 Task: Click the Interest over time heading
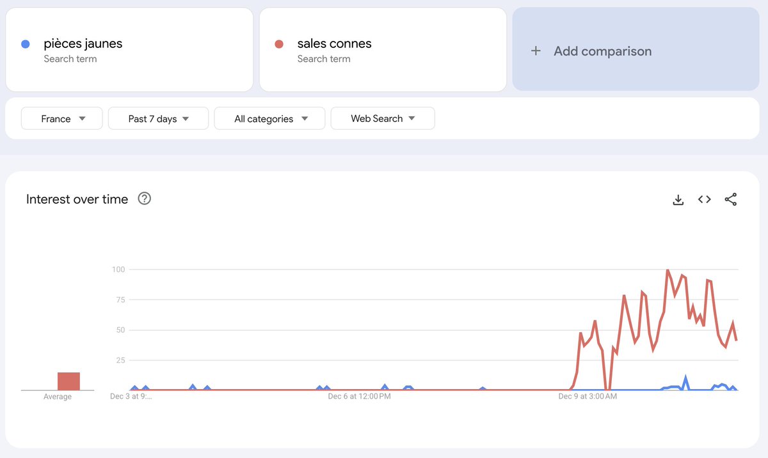[x=77, y=199]
